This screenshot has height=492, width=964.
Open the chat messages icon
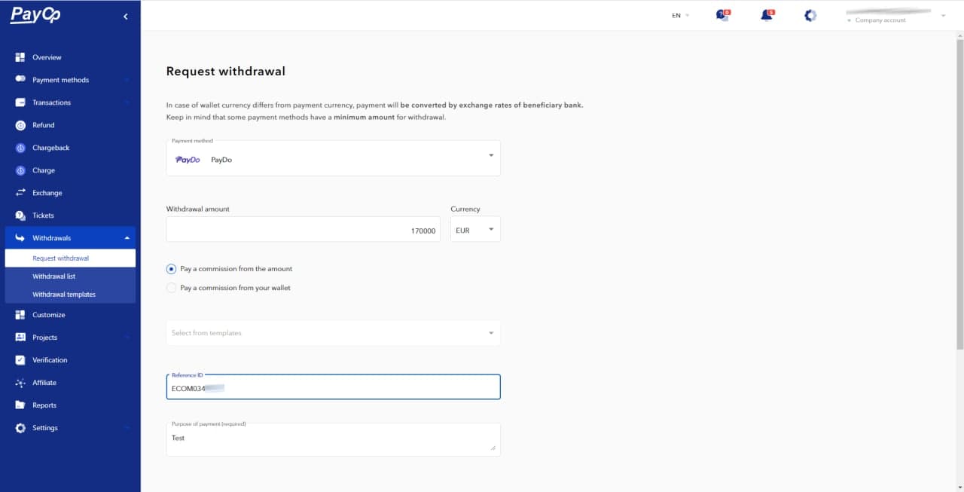pos(722,15)
